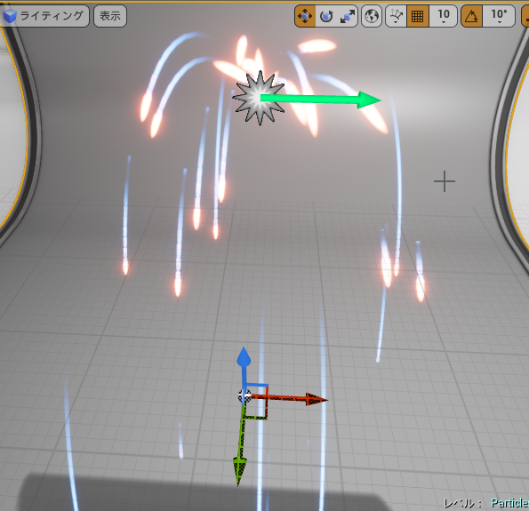
Task: Toggle grid snapping on or off
Action: [x=418, y=16]
